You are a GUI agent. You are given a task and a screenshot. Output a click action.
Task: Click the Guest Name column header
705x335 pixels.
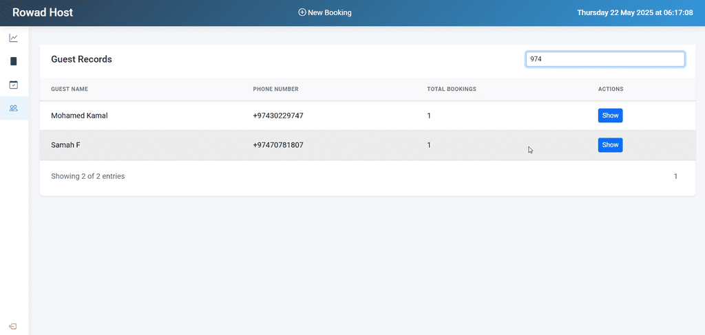[70, 89]
